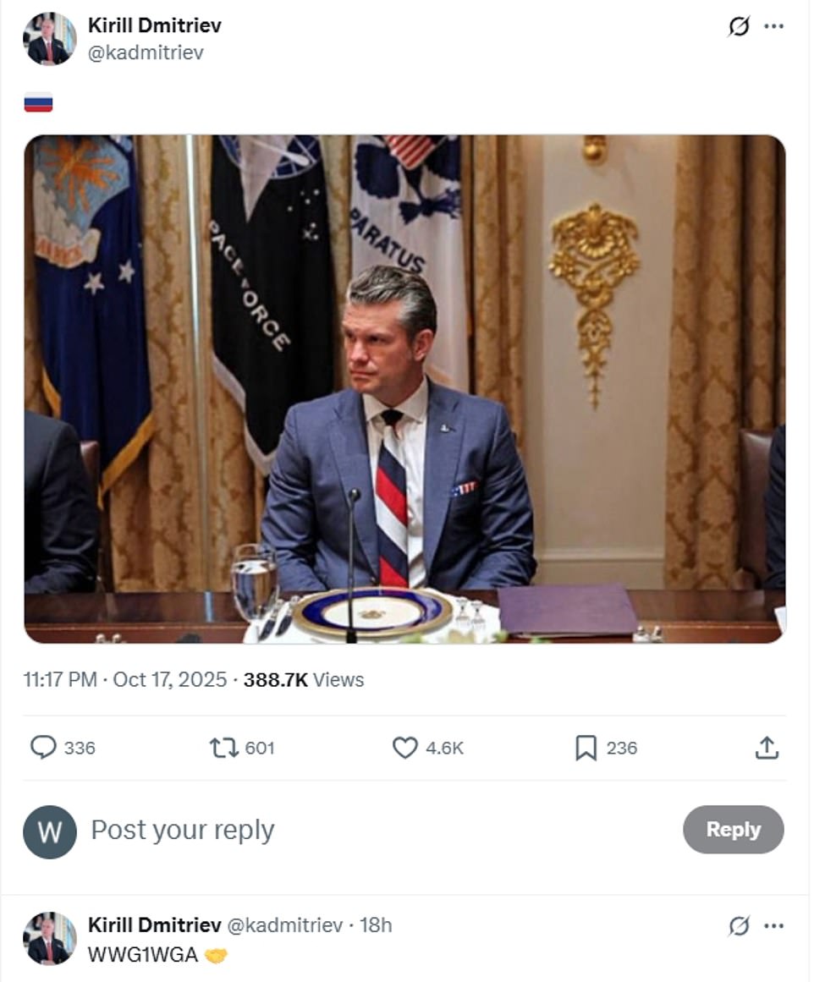Open the share icon on the post
The height and width of the screenshot is (982, 814).
pos(767,748)
